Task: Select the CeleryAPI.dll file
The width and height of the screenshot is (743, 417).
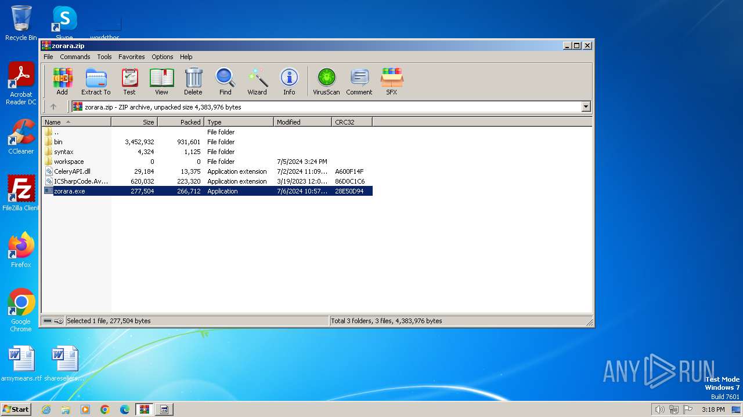Action: click(x=207, y=171)
